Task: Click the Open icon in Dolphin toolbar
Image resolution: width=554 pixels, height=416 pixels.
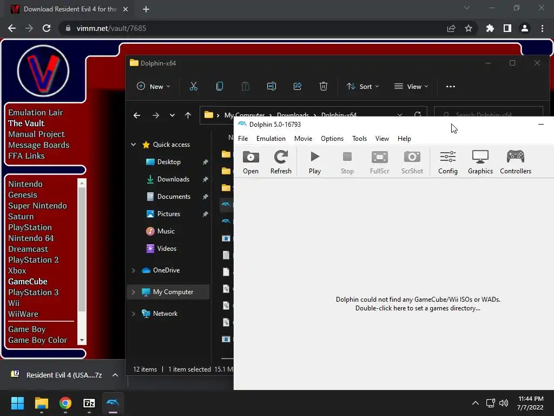Action: click(x=250, y=162)
